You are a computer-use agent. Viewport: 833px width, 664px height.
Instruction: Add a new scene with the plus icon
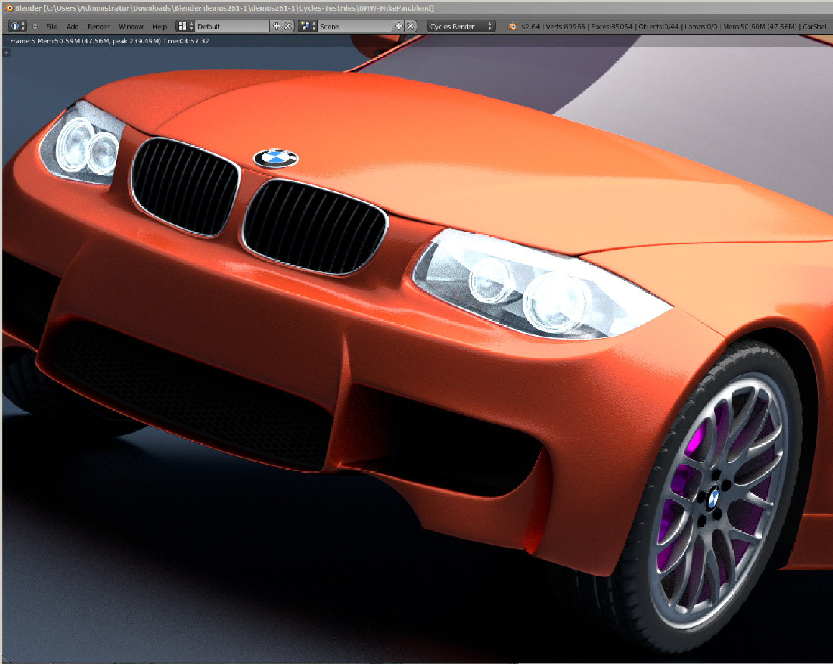pyautogui.click(x=399, y=26)
